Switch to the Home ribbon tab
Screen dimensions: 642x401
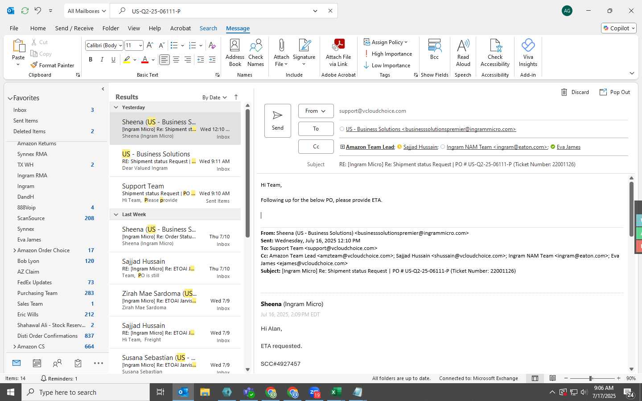click(38, 28)
